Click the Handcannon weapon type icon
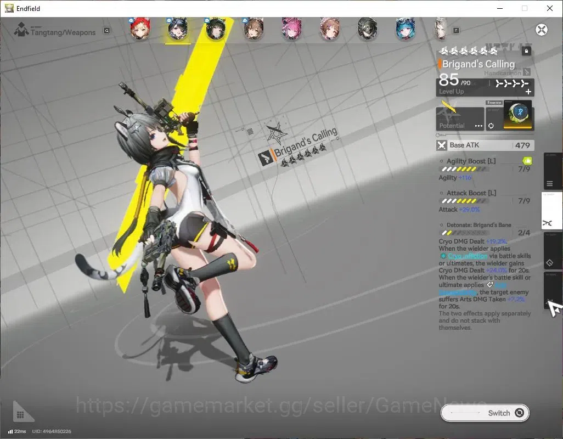Viewport: 563px width, 439px height. click(526, 72)
